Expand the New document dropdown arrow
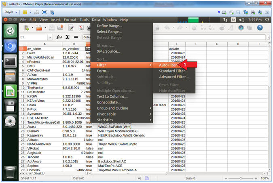 32,27
